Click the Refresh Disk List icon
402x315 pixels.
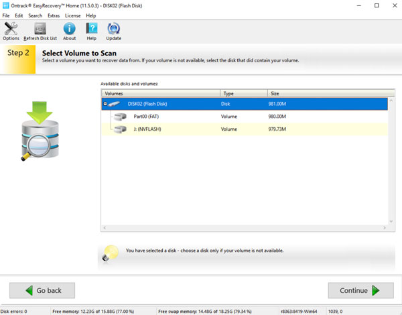pyautogui.click(x=40, y=28)
